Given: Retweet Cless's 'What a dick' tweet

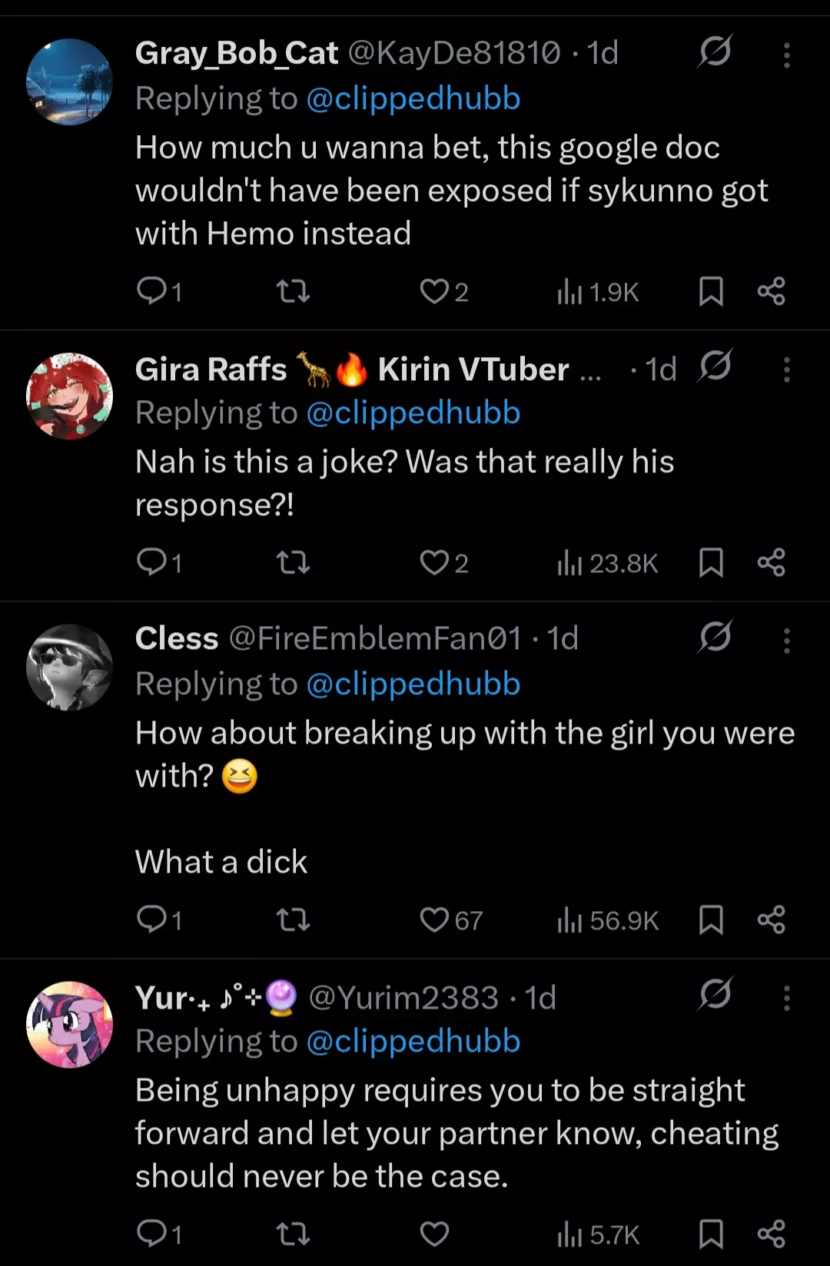Looking at the screenshot, I should tap(293, 920).
